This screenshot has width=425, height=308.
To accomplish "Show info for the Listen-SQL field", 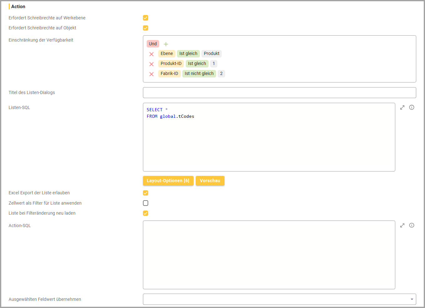I will tap(412, 107).
